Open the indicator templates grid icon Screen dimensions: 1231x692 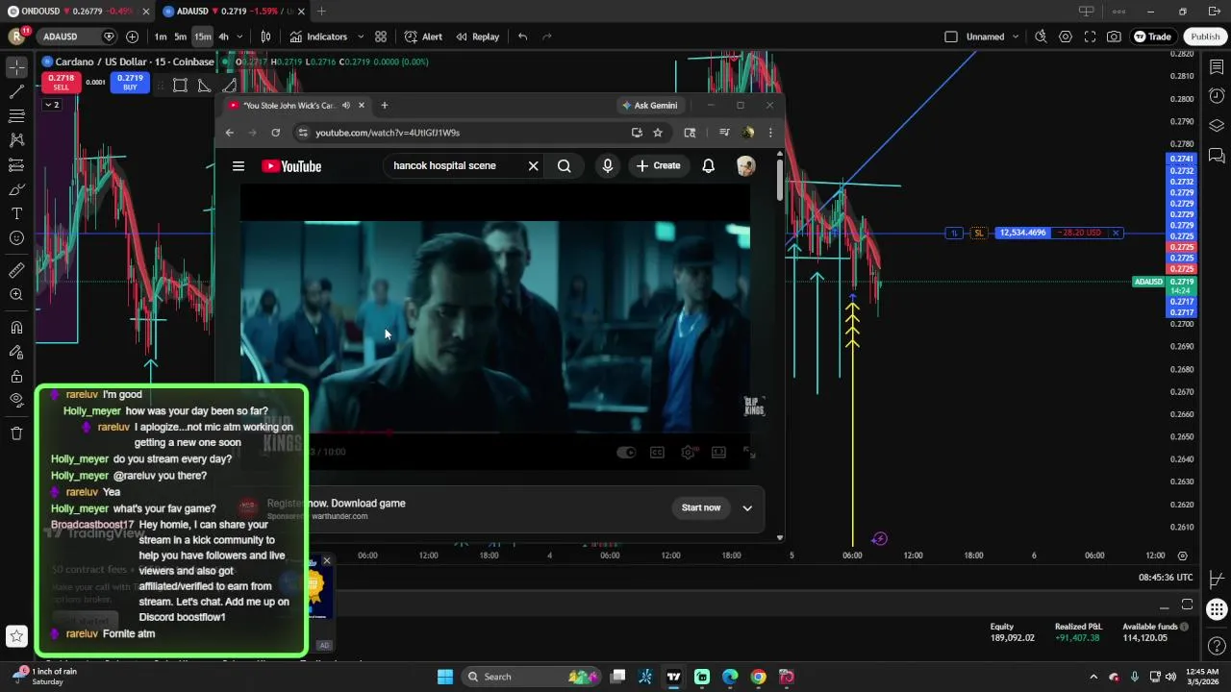[381, 37]
